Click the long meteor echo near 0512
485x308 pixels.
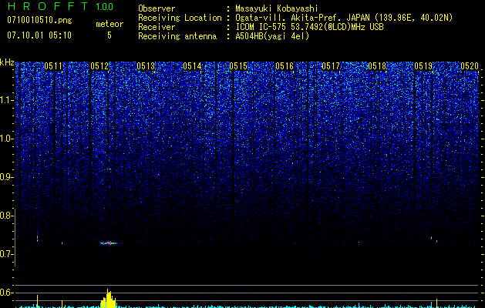pyautogui.click(x=109, y=243)
